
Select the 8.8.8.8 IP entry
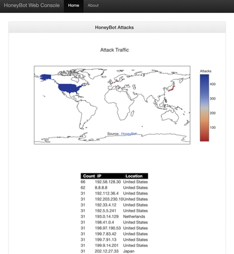pyautogui.click(x=101, y=188)
